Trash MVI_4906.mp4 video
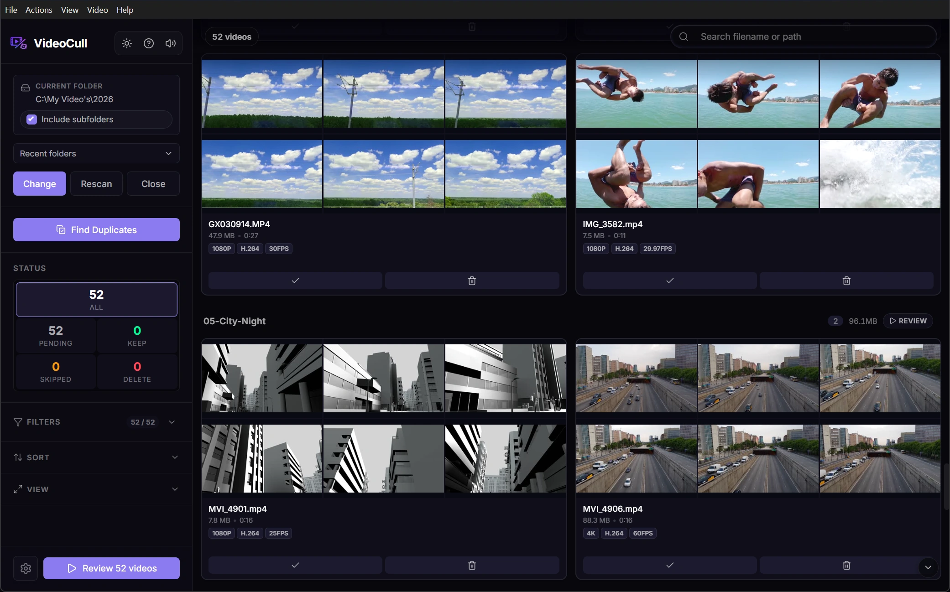950x592 pixels. point(846,565)
